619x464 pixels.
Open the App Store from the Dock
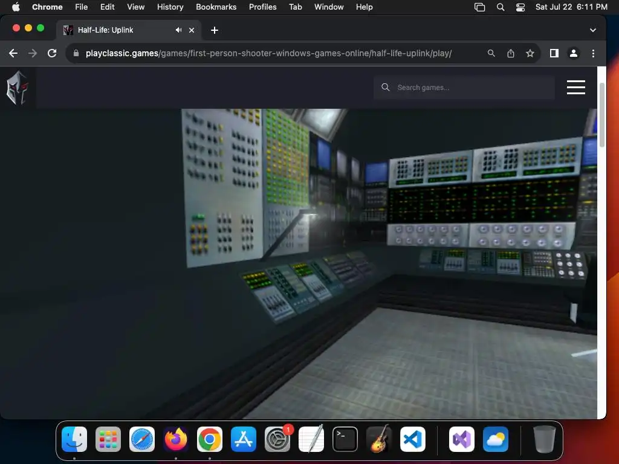tap(244, 439)
